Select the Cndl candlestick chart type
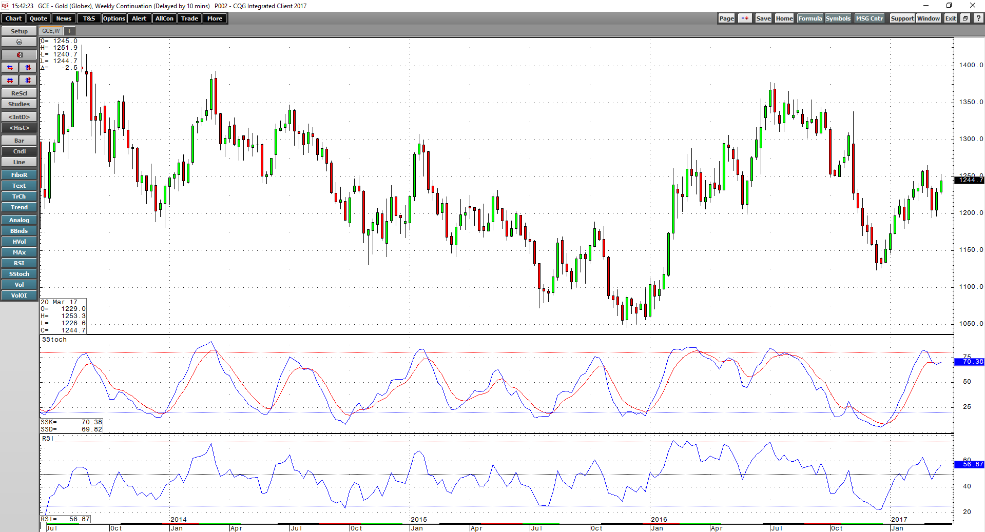Viewport: 985px width, 532px height. click(x=19, y=151)
